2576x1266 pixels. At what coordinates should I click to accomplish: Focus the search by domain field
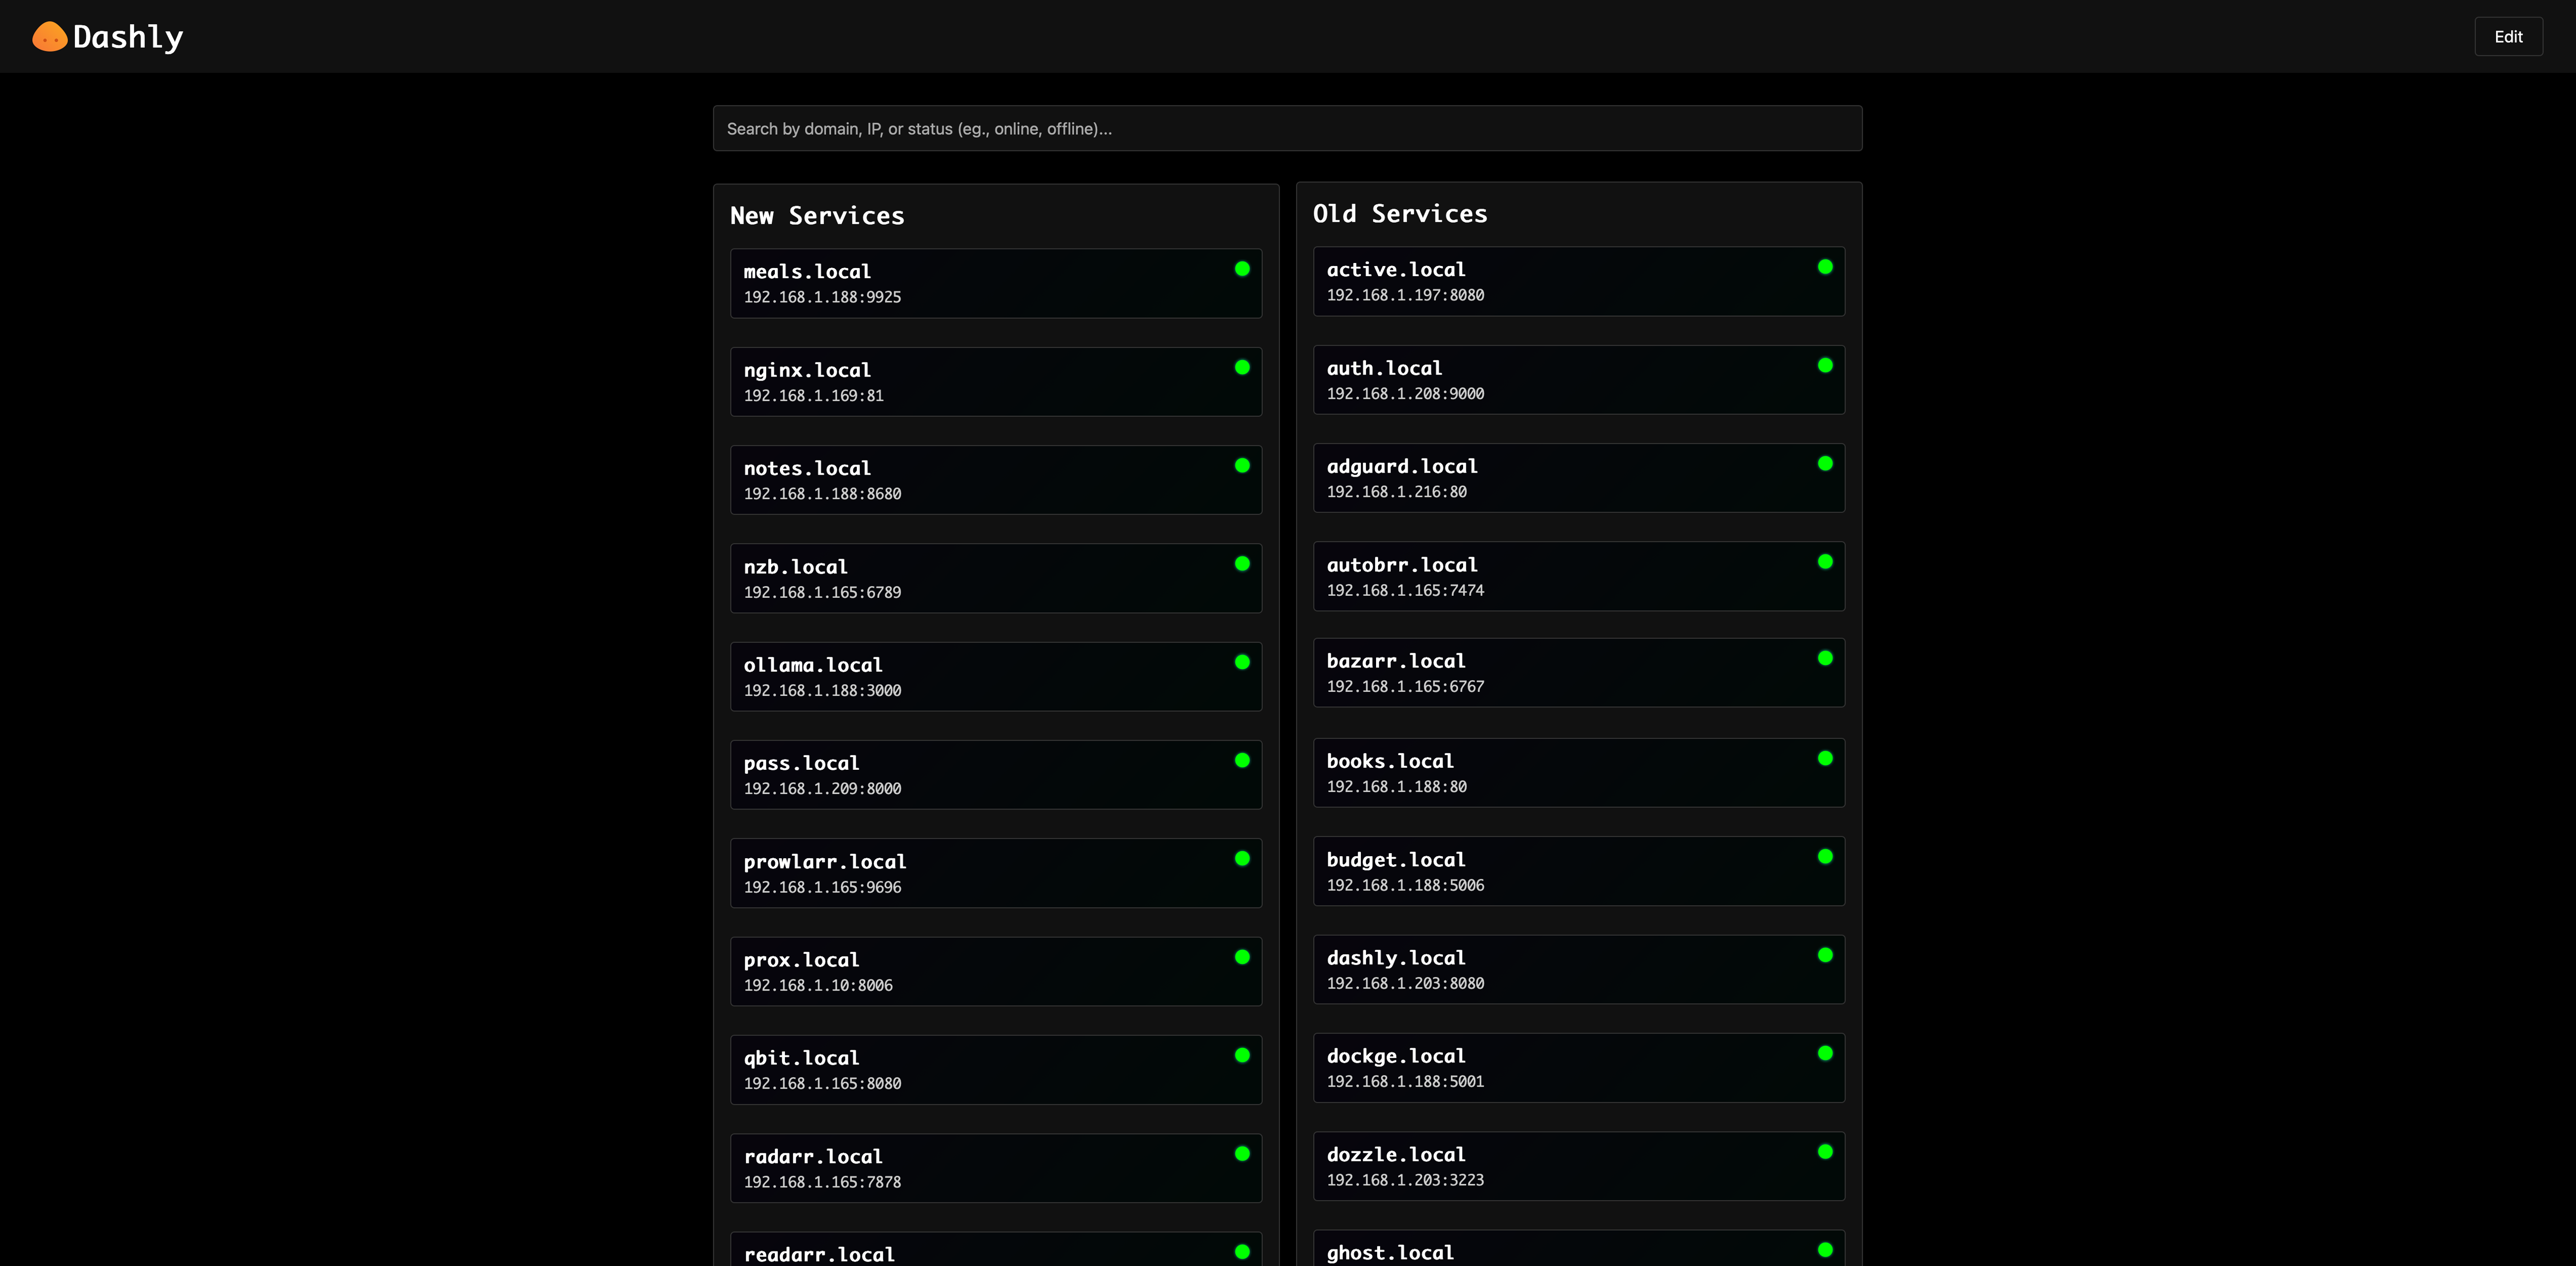coord(1287,129)
